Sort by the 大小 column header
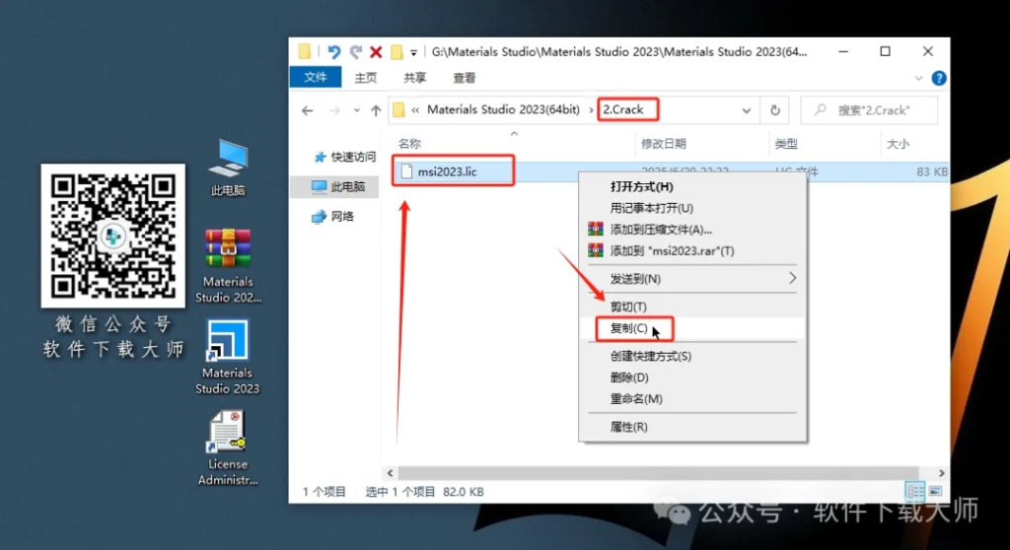The height and width of the screenshot is (550, 1010). 898,144
